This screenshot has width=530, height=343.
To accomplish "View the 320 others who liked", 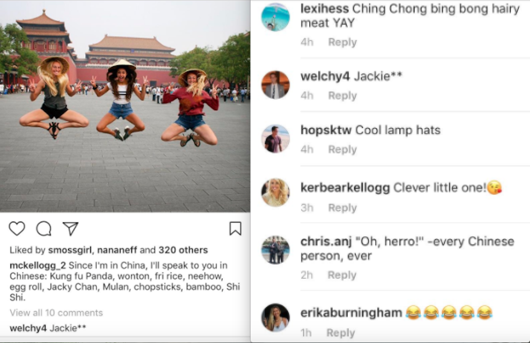I will pyautogui.click(x=183, y=250).
